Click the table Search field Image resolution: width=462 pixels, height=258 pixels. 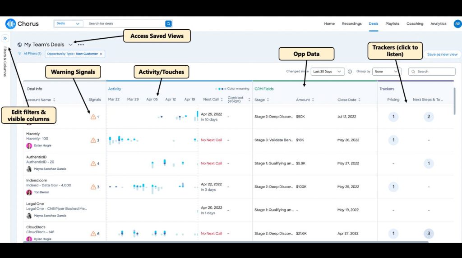click(432, 72)
